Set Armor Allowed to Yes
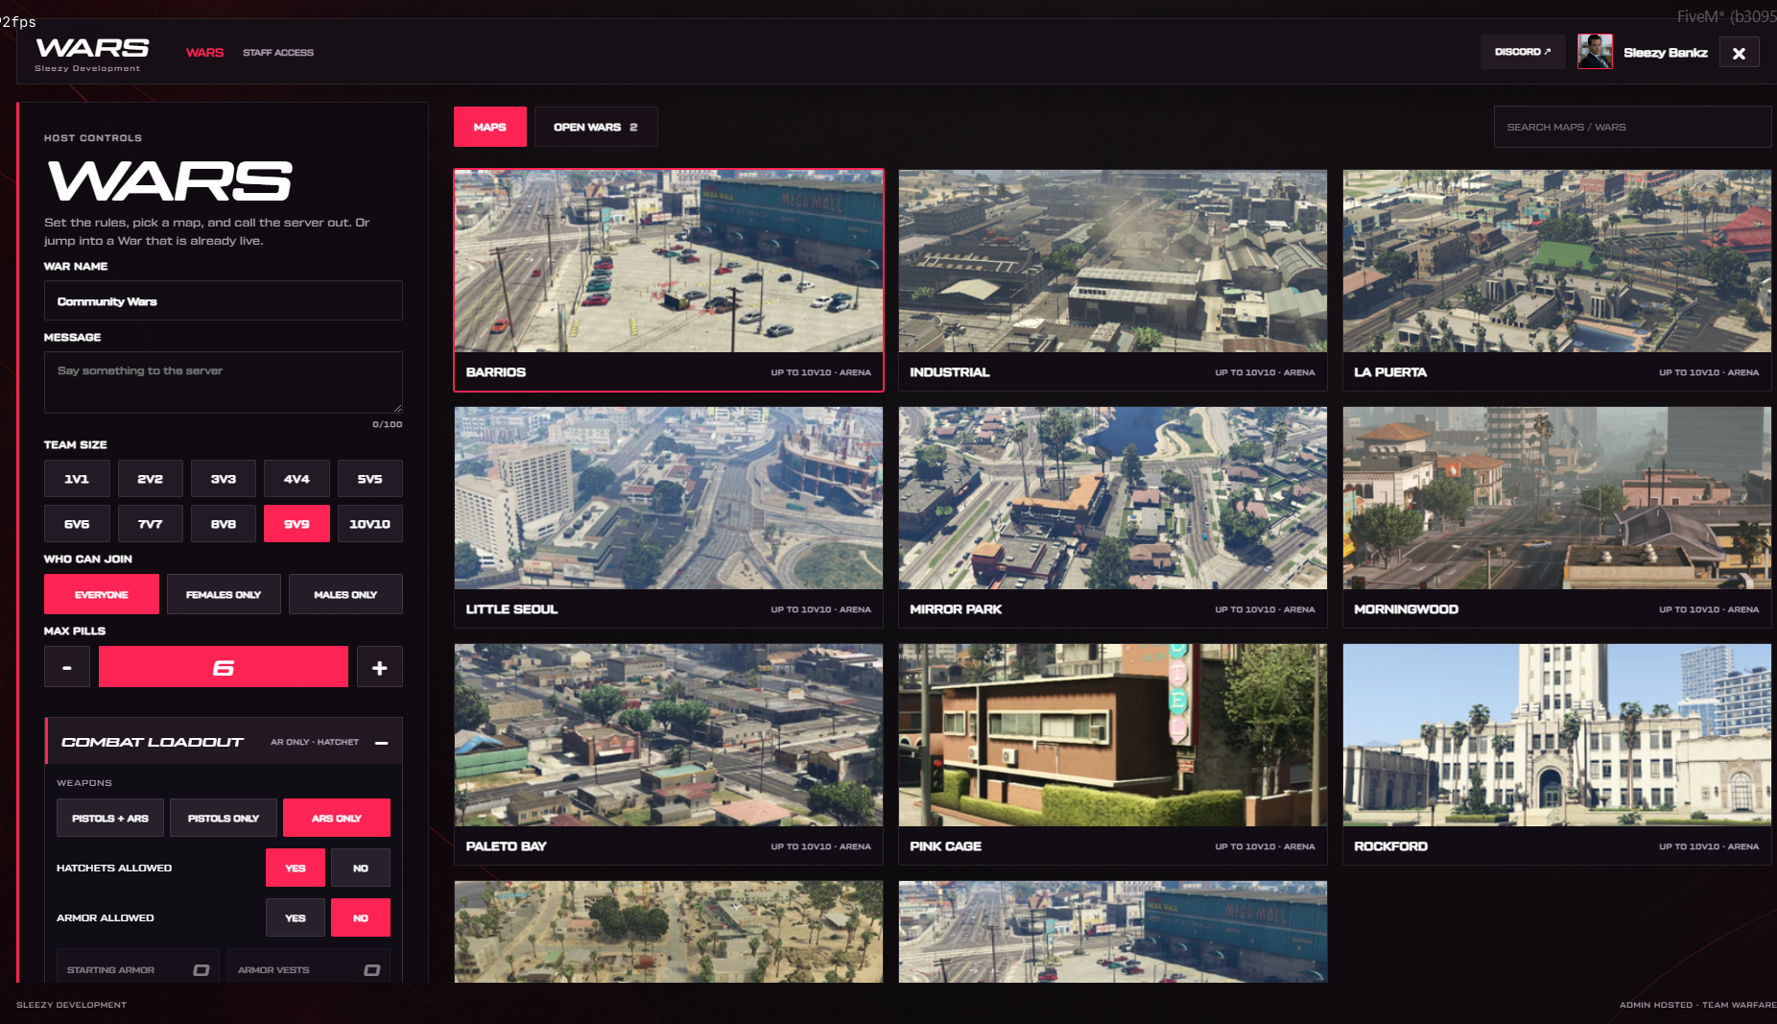Image resolution: width=1777 pixels, height=1024 pixels. pyautogui.click(x=296, y=917)
